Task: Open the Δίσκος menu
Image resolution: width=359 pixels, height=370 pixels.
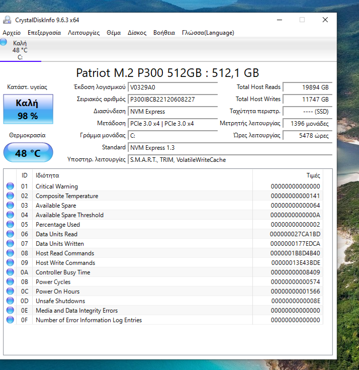Action: [x=137, y=33]
